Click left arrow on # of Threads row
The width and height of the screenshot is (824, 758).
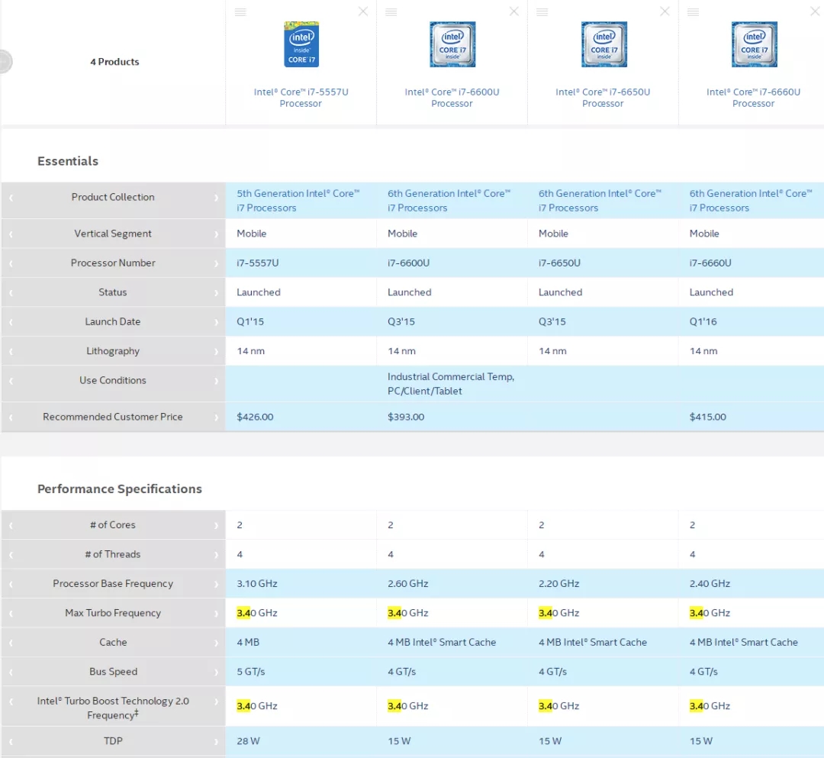coord(11,555)
